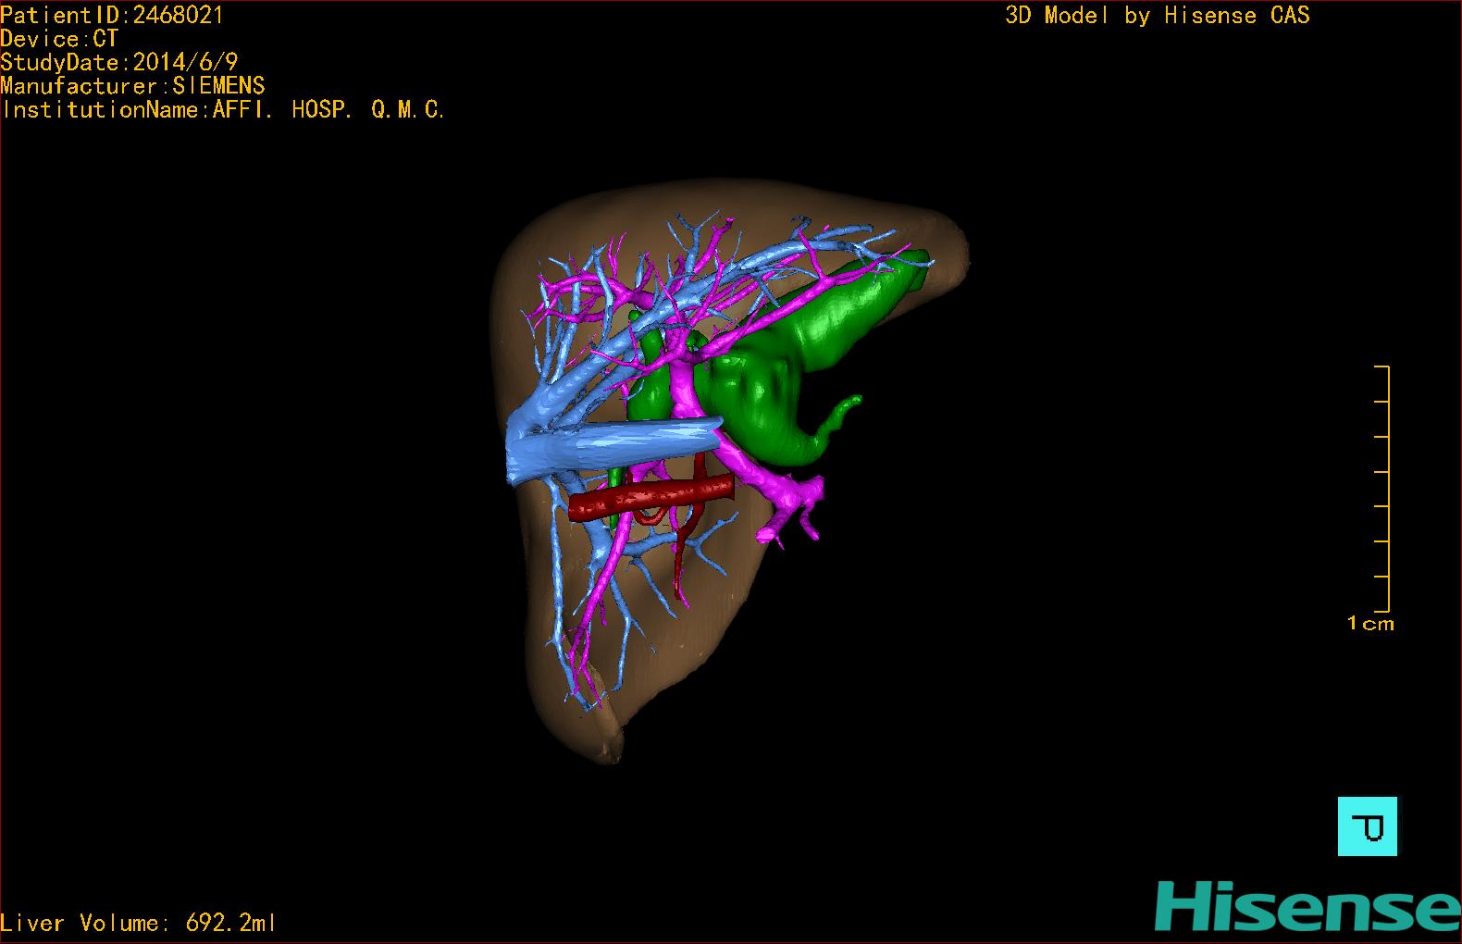This screenshot has width=1462, height=944.
Task: Click the 1cm scale label
Action: (x=1370, y=624)
